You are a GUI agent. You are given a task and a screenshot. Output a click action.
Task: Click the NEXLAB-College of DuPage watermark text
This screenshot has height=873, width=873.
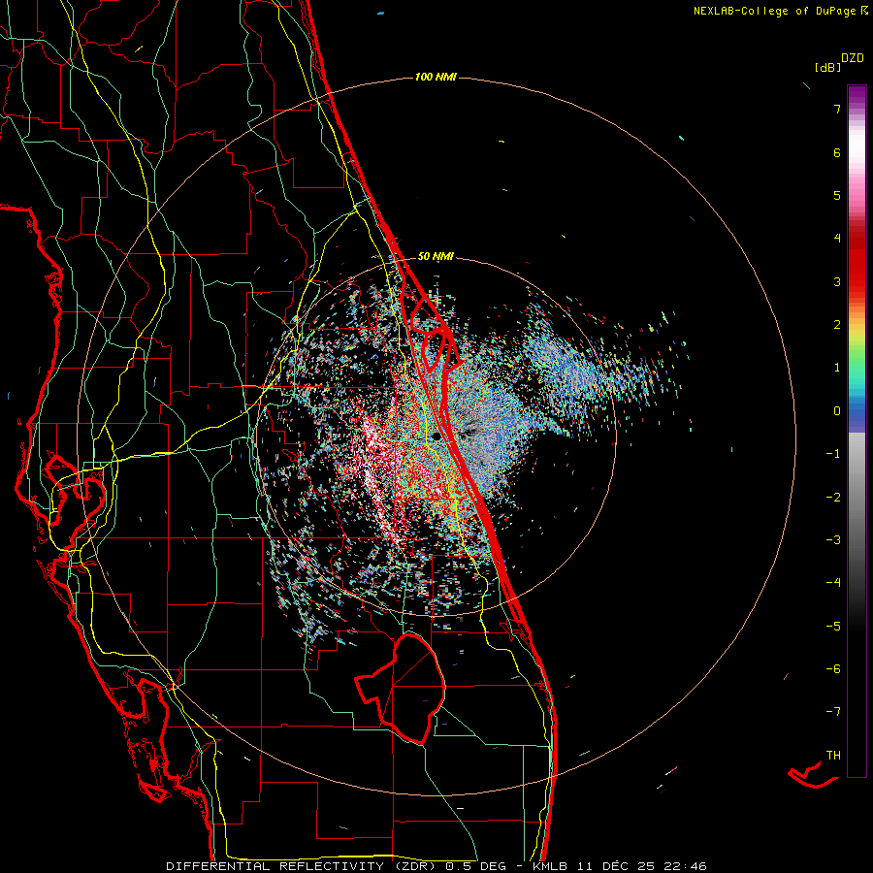(x=780, y=11)
